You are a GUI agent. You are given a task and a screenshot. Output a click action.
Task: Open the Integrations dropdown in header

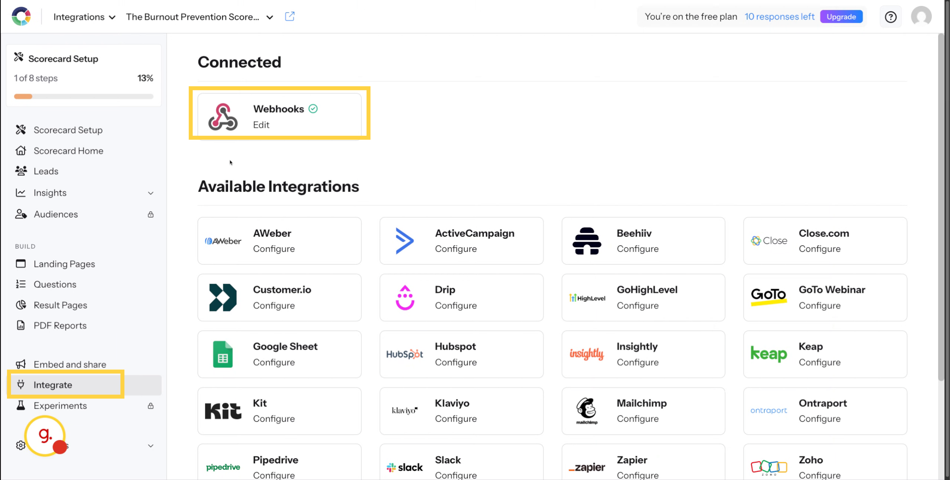coord(84,17)
